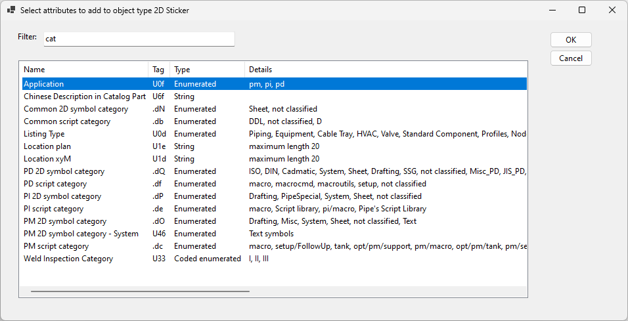This screenshot has width=628, height=321.
Task: Close the attribute selection dialog
Action: point(612,10)
